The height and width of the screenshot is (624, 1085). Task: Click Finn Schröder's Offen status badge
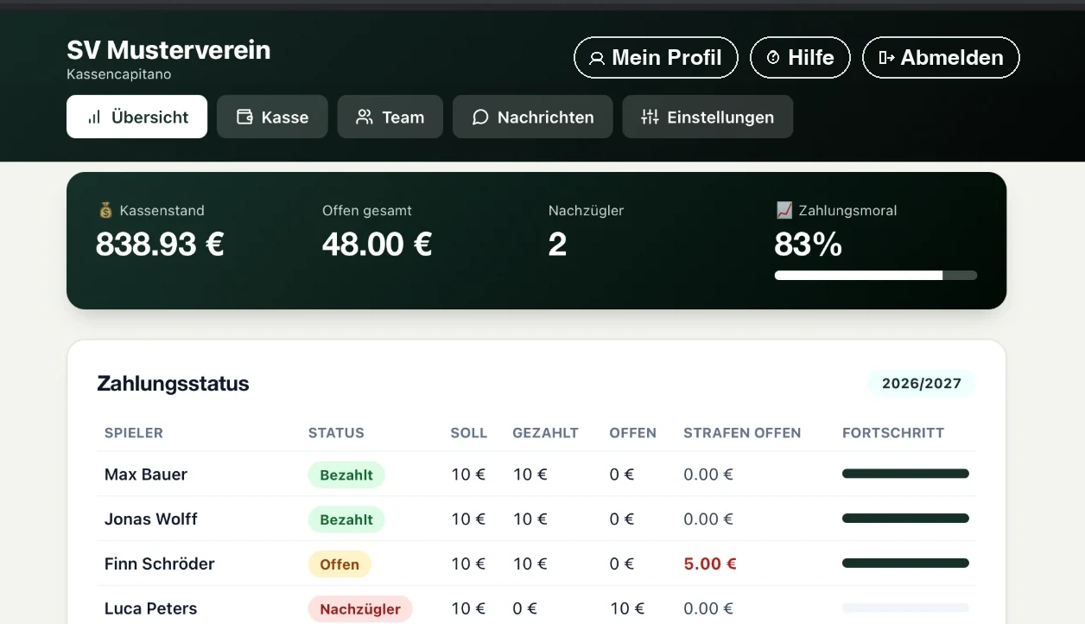click(x=339, y=564)
